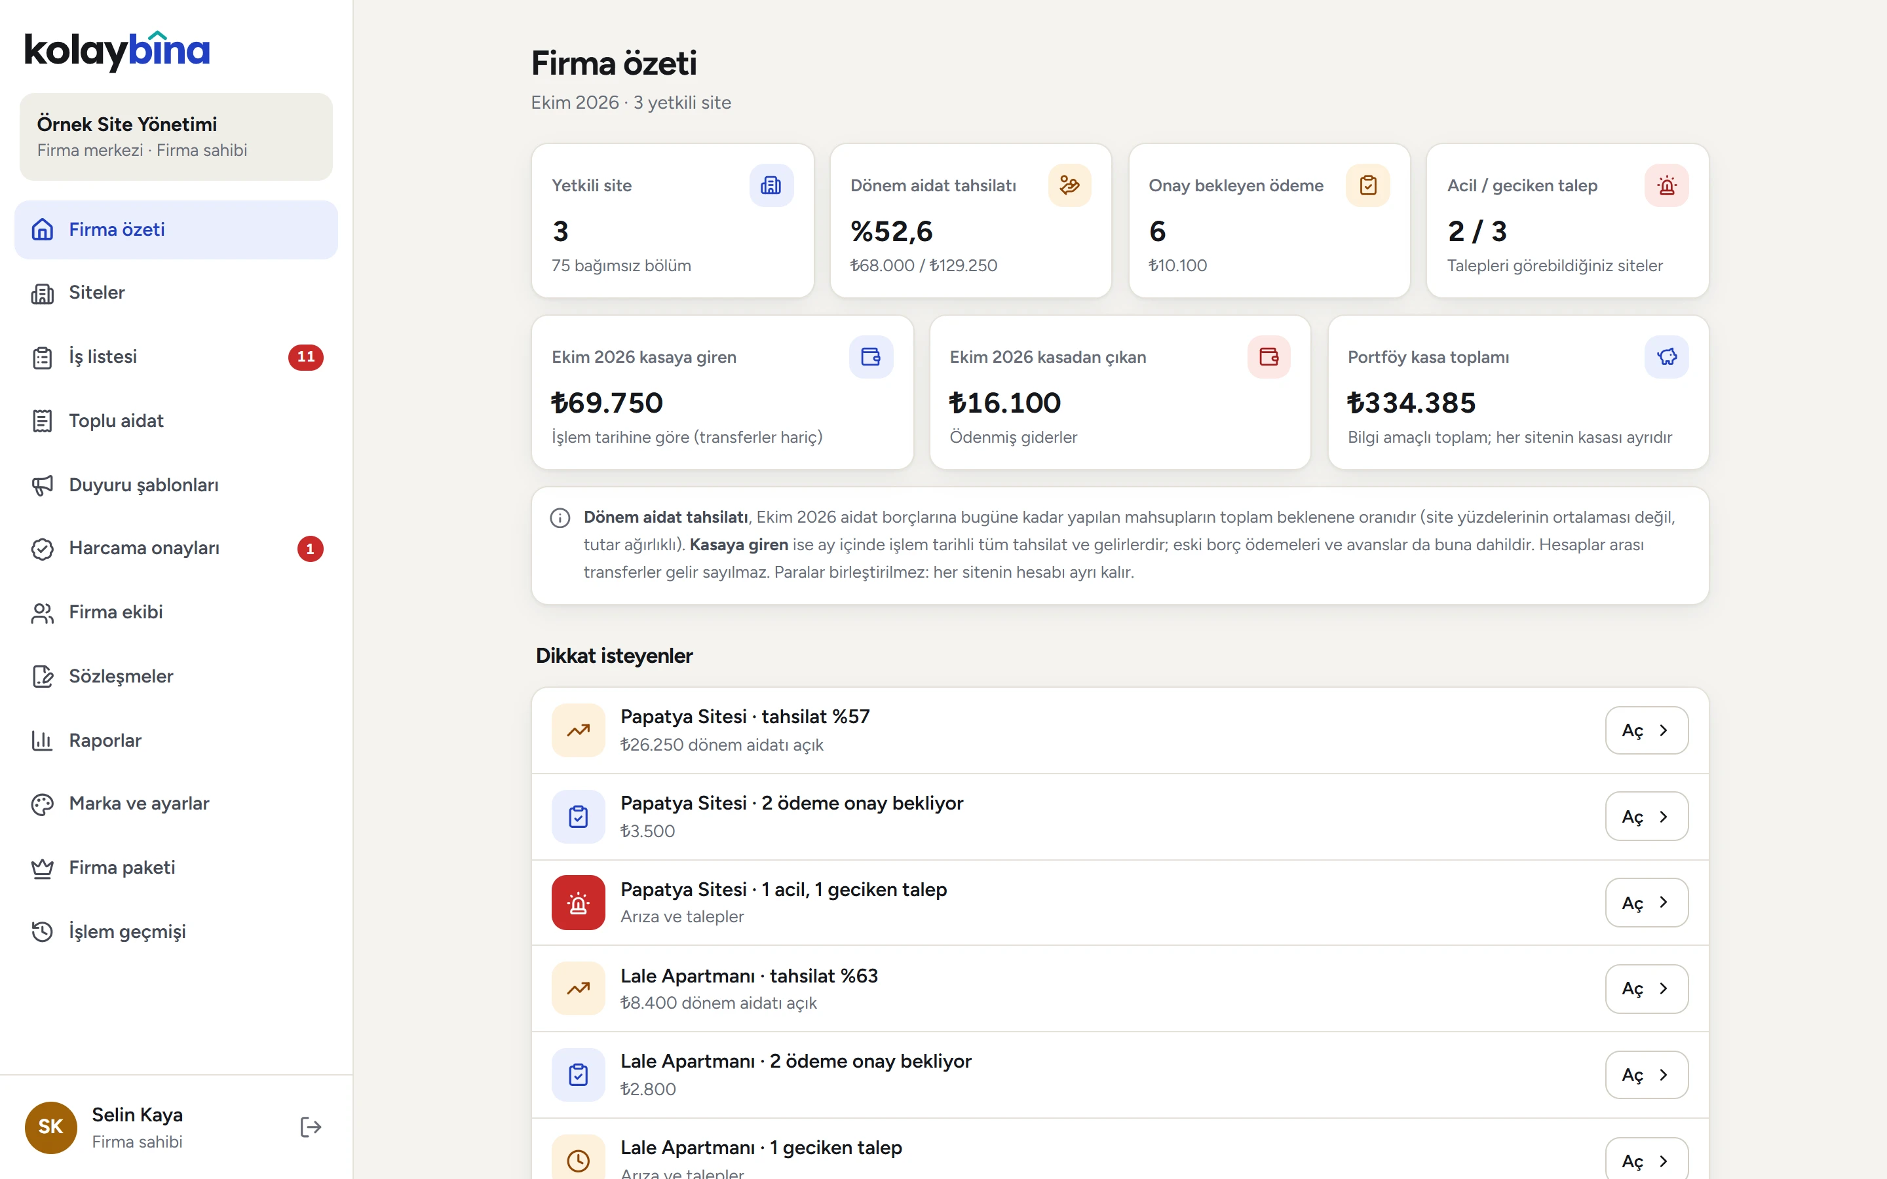Click the red alarm icon for Papatya Sitesi talep
The width and height of the screenshot is (1887, 1179).
pos(578,902)
